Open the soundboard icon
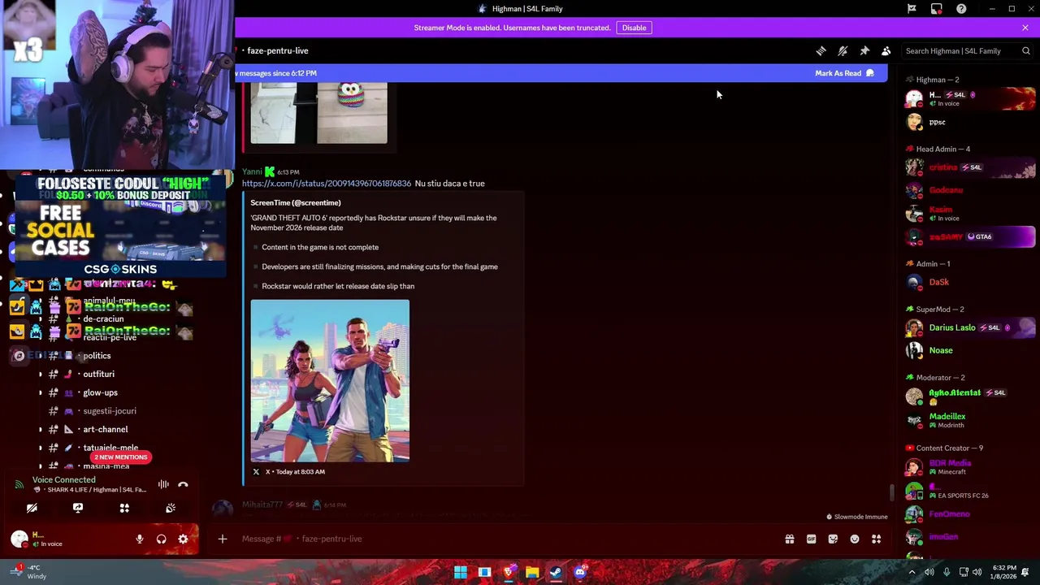This screenshot has width=1040, height=585. [x=171, y=508]
